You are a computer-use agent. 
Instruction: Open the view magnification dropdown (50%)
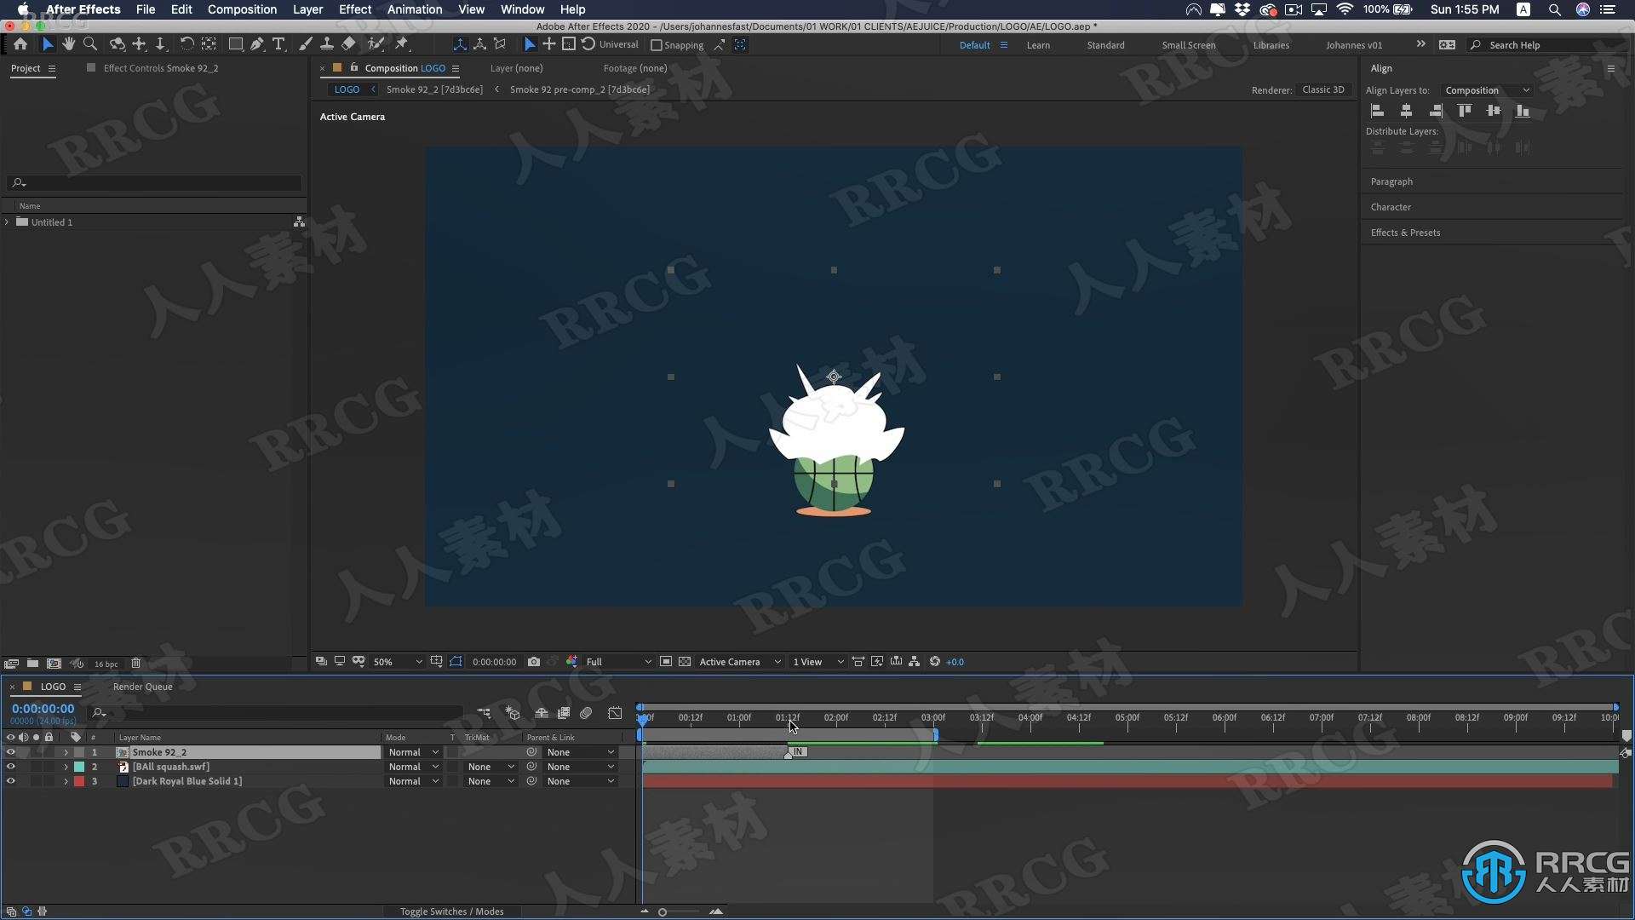(395, 662)
